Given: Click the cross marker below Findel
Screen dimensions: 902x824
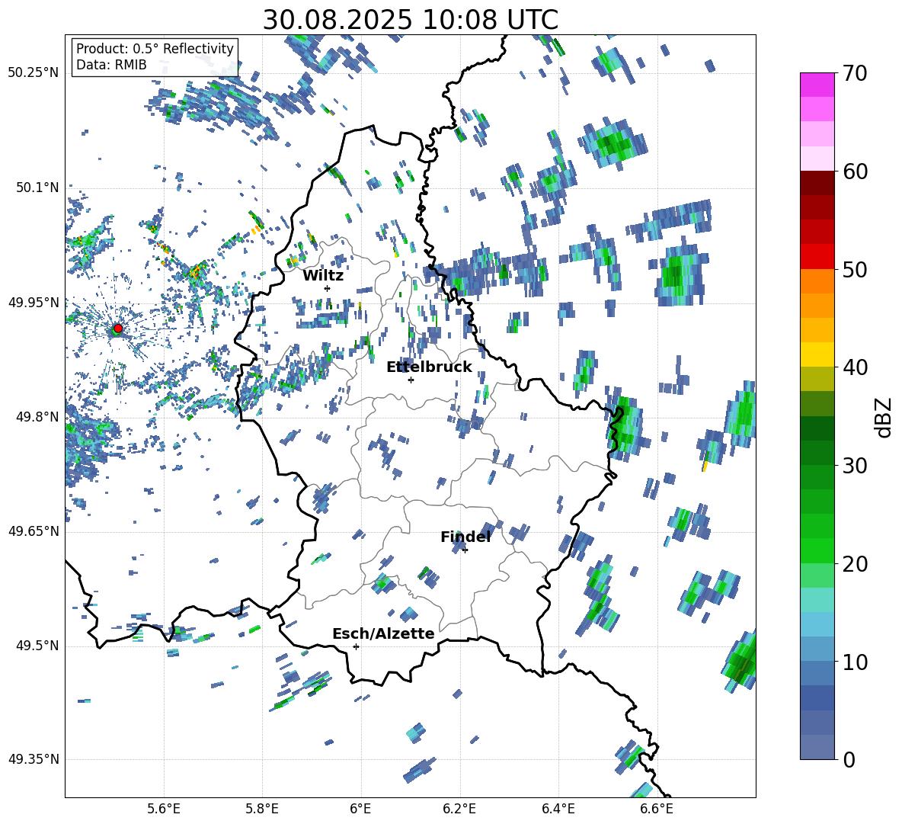Looking at the screenshot, I should 465,550.
